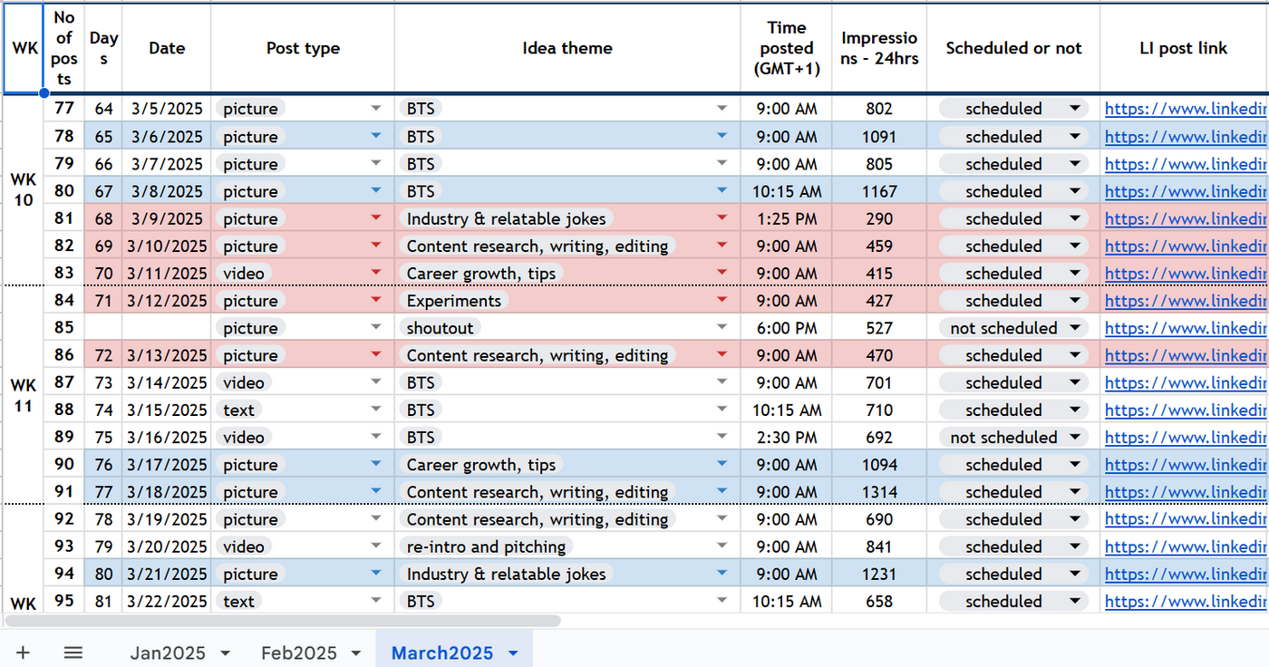Select the Date header cell

click(167, 48)
